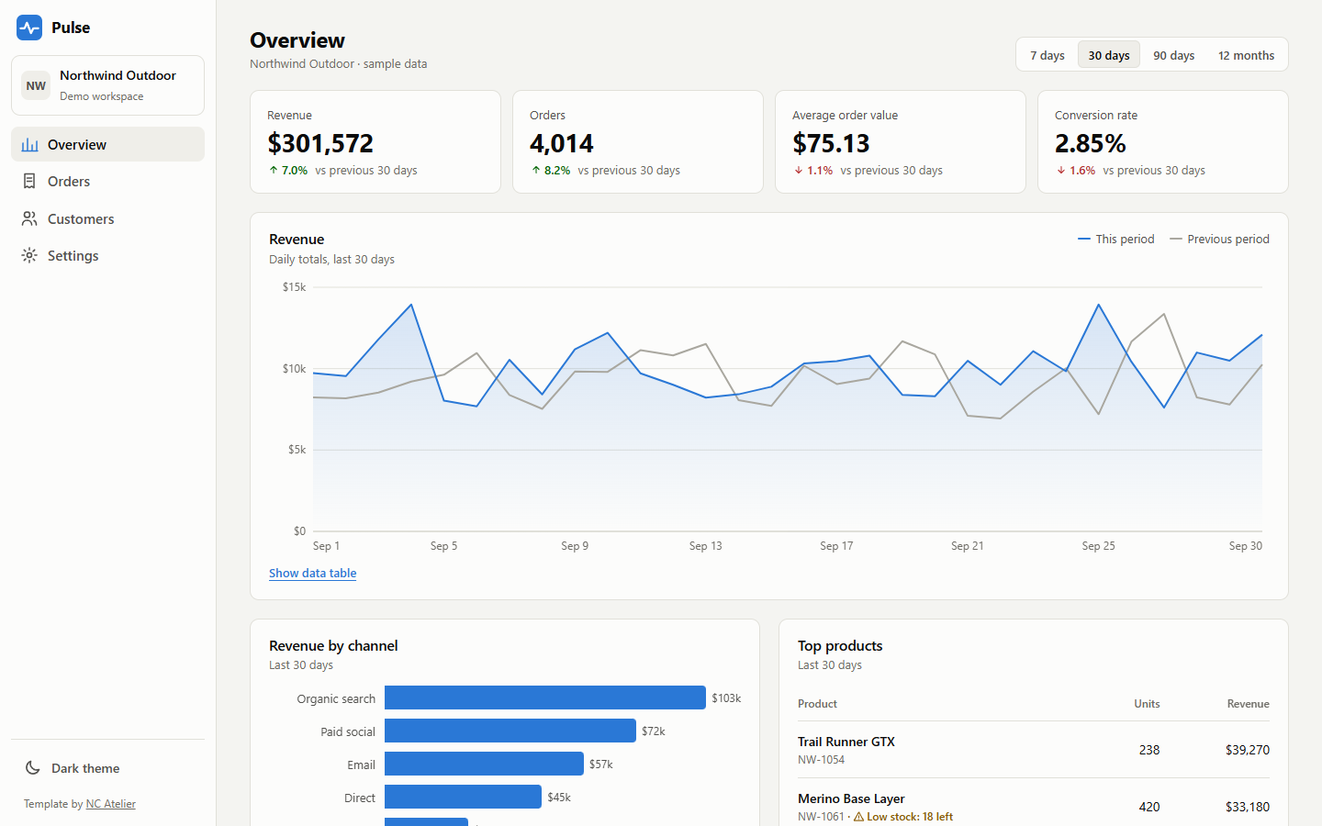Open the Orders page
Viewport: 1322px width, 826px height.
[x=107, y=182]
